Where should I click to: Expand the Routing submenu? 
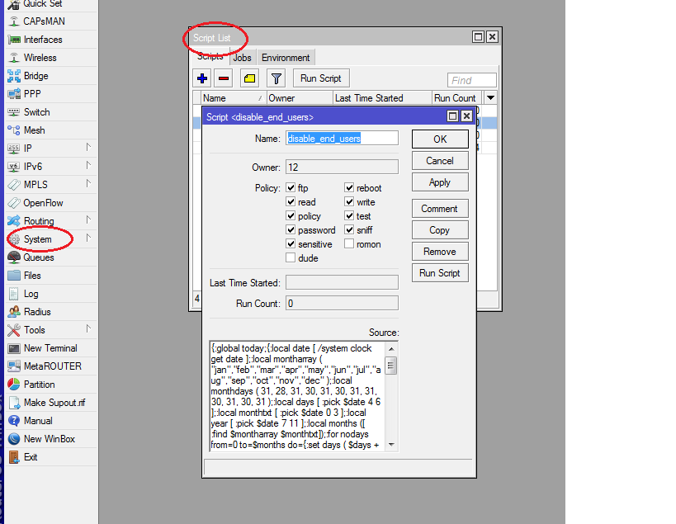[x=88, y=220]
